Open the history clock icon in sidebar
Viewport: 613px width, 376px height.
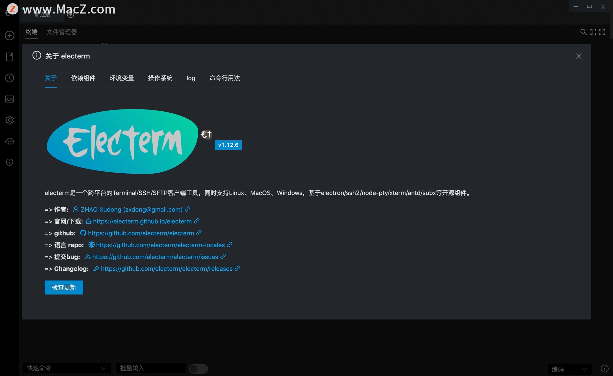(10, 78)
